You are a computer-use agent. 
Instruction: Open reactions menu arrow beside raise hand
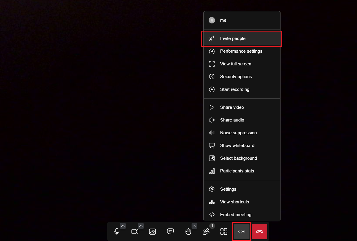pos(194,226)
